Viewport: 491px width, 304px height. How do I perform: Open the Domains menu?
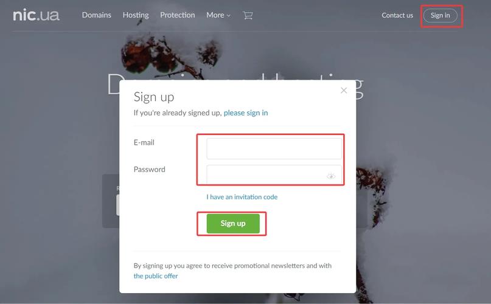(97, 15)
